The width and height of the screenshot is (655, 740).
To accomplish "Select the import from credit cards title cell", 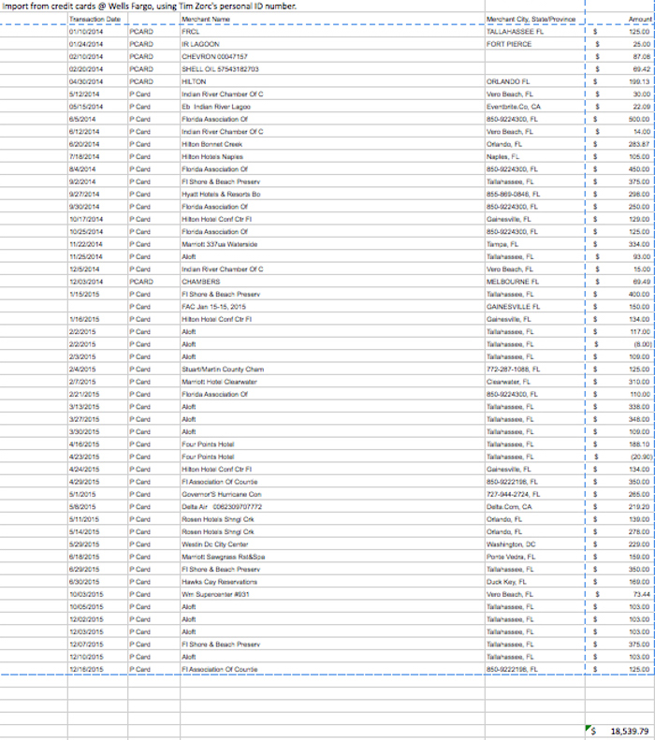I will (x=150, y=7).
